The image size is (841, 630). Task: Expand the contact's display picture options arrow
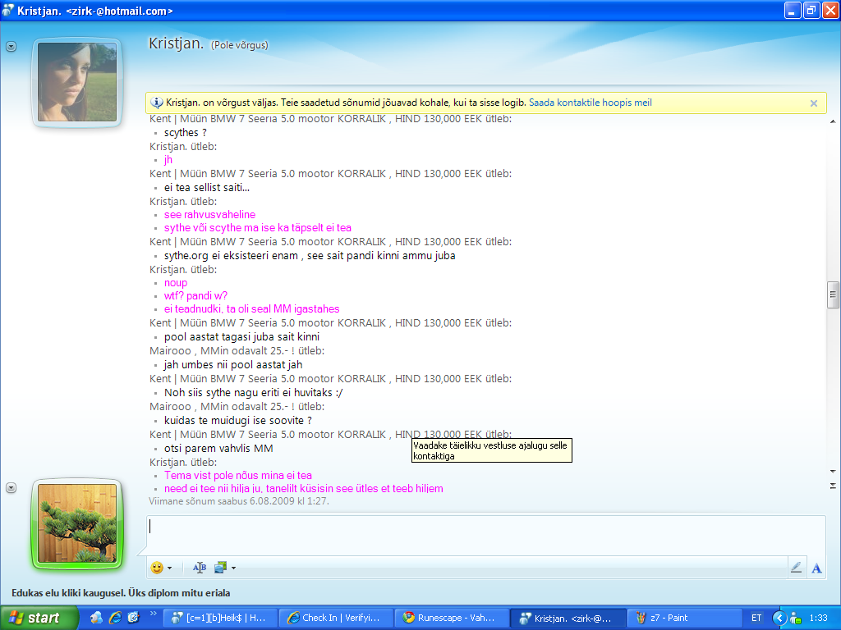(11, 47)
